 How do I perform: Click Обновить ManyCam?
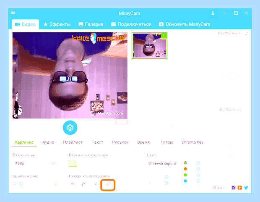(x=185, y=24)
